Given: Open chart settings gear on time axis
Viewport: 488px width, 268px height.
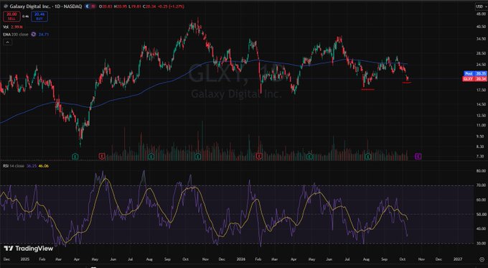Looking at the screenshot, I should 482,259.
